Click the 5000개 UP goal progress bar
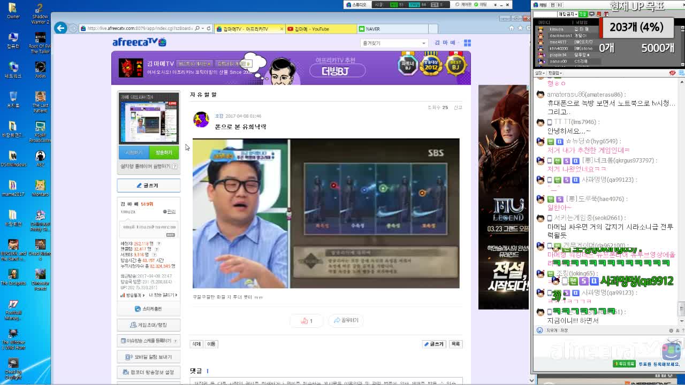This screenshot has height=385, width=685. (657, 49)
